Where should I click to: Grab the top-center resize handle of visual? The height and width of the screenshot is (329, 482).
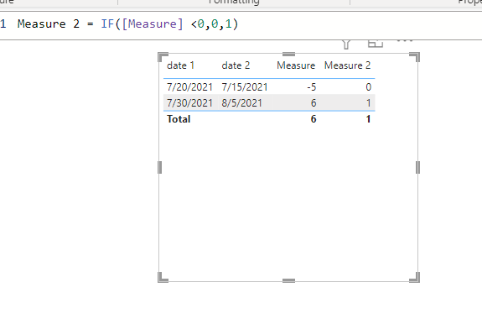(x=288, y=55)
